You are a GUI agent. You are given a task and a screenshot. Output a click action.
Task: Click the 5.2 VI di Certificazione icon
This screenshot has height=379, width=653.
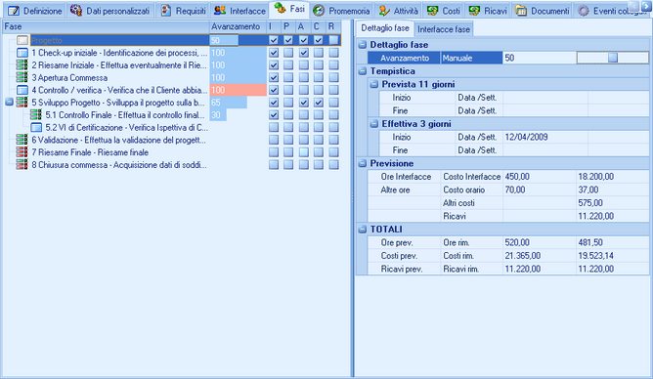pos(36,127)
